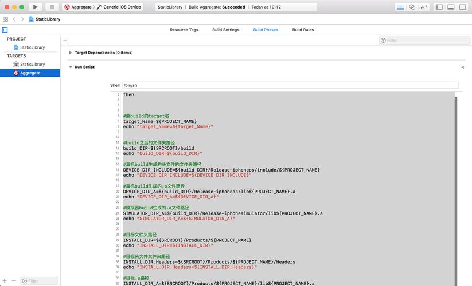Hide the project and targets list
This screenshot has height=286, width=472.
5,30
